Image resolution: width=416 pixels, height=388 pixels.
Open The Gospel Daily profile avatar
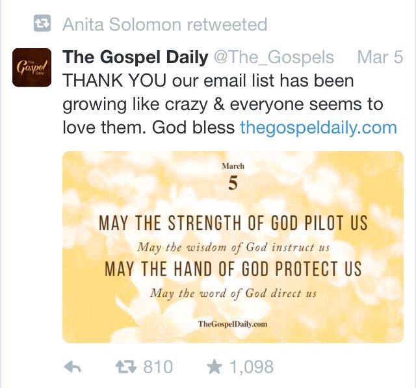(32, 68)
